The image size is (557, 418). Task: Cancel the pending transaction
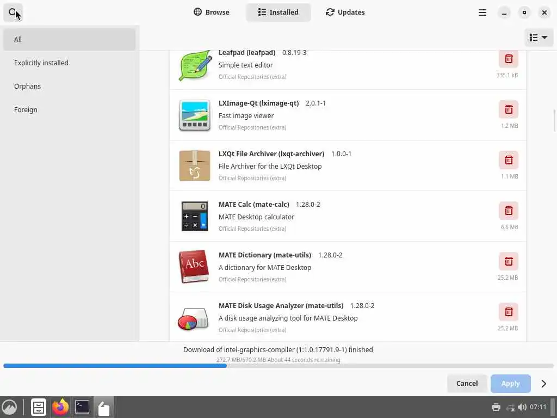[467, 384]
